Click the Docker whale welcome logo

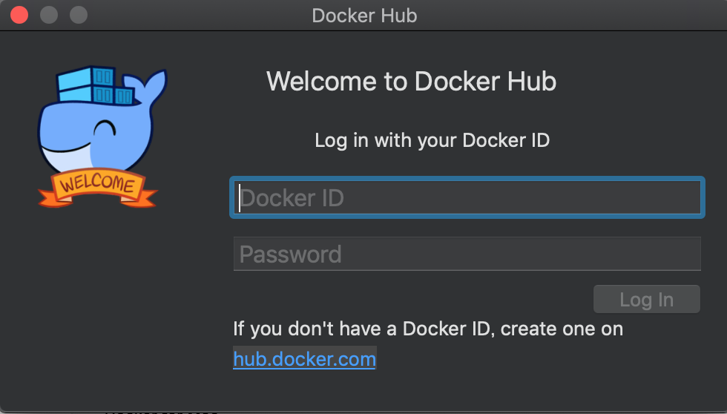[101, 137]
